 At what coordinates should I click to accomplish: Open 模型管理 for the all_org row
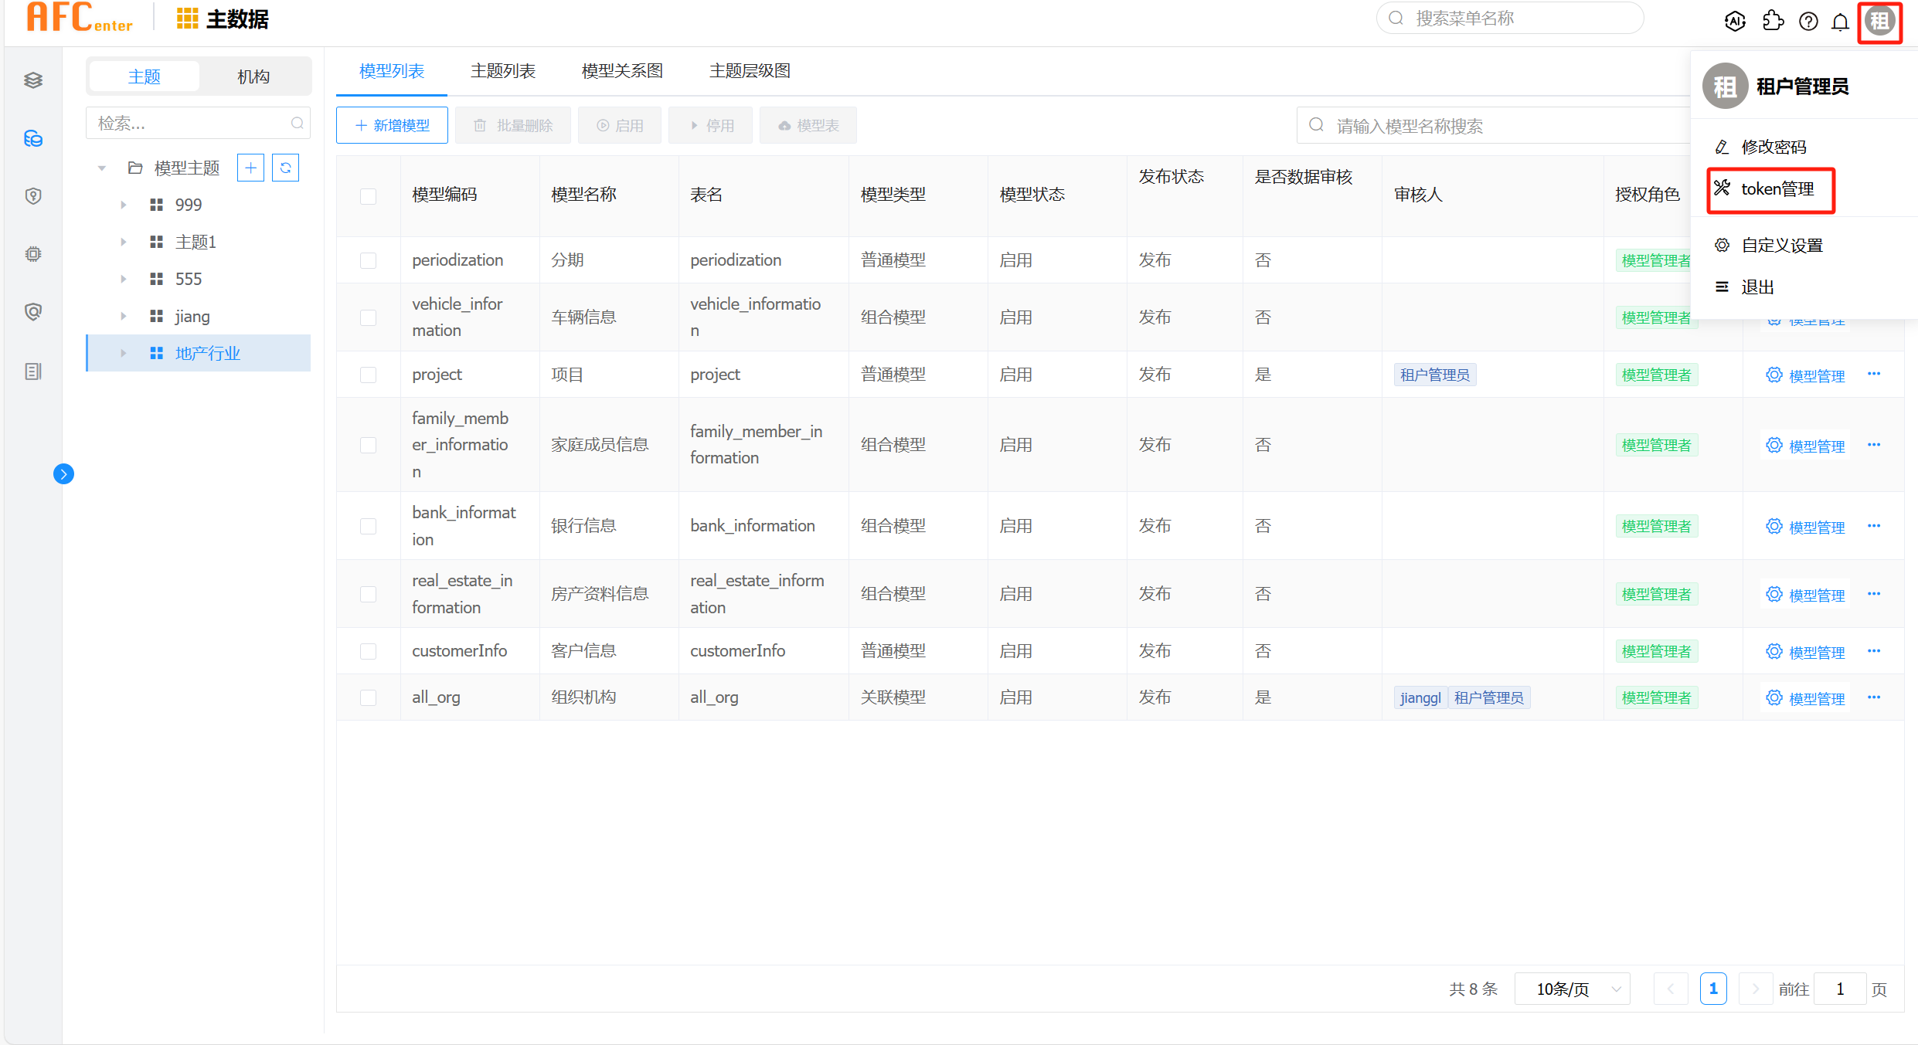coord(1806,698)
